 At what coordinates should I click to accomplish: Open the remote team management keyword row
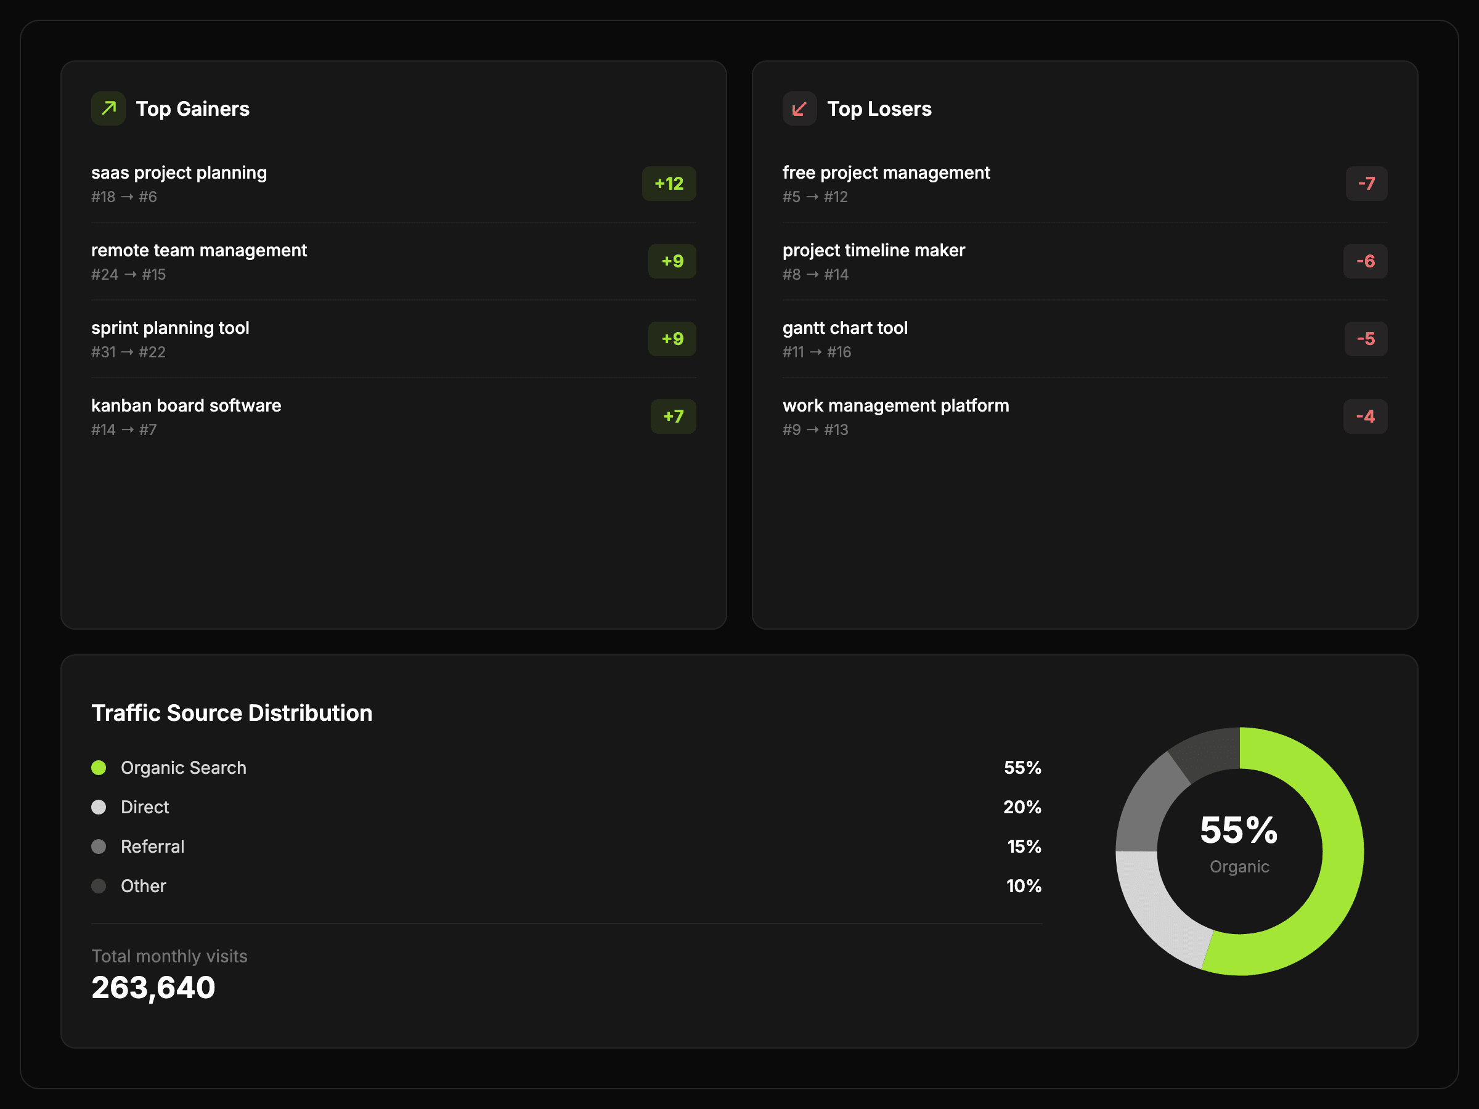[393, 261]
